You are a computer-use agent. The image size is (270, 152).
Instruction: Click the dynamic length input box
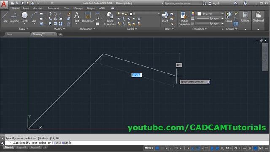[x=137, y=75]
